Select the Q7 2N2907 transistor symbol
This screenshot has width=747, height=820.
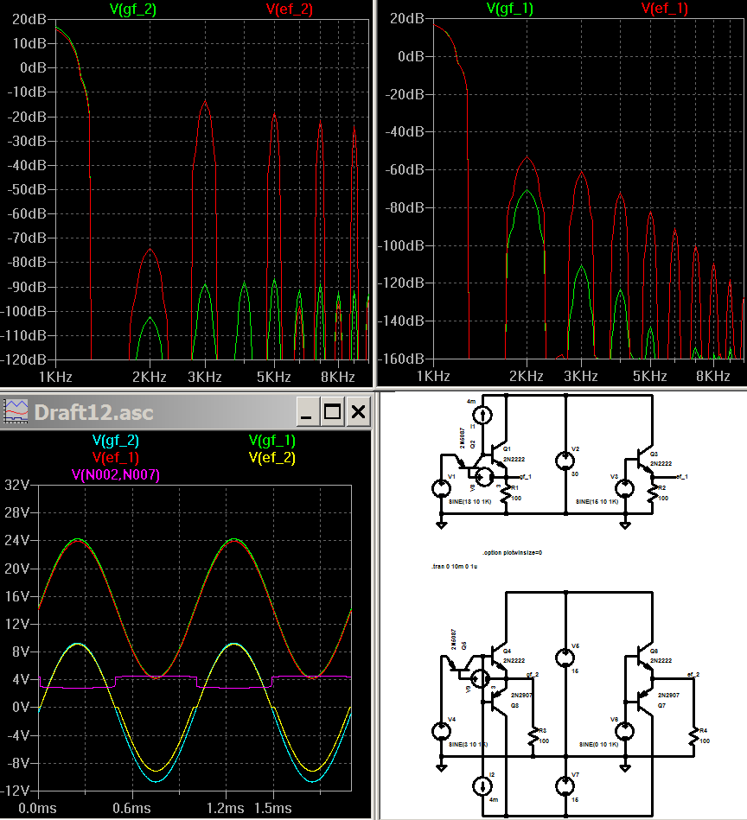click(x=644, y=700)
